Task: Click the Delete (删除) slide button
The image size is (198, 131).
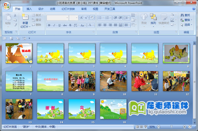Action: point(37,25)
